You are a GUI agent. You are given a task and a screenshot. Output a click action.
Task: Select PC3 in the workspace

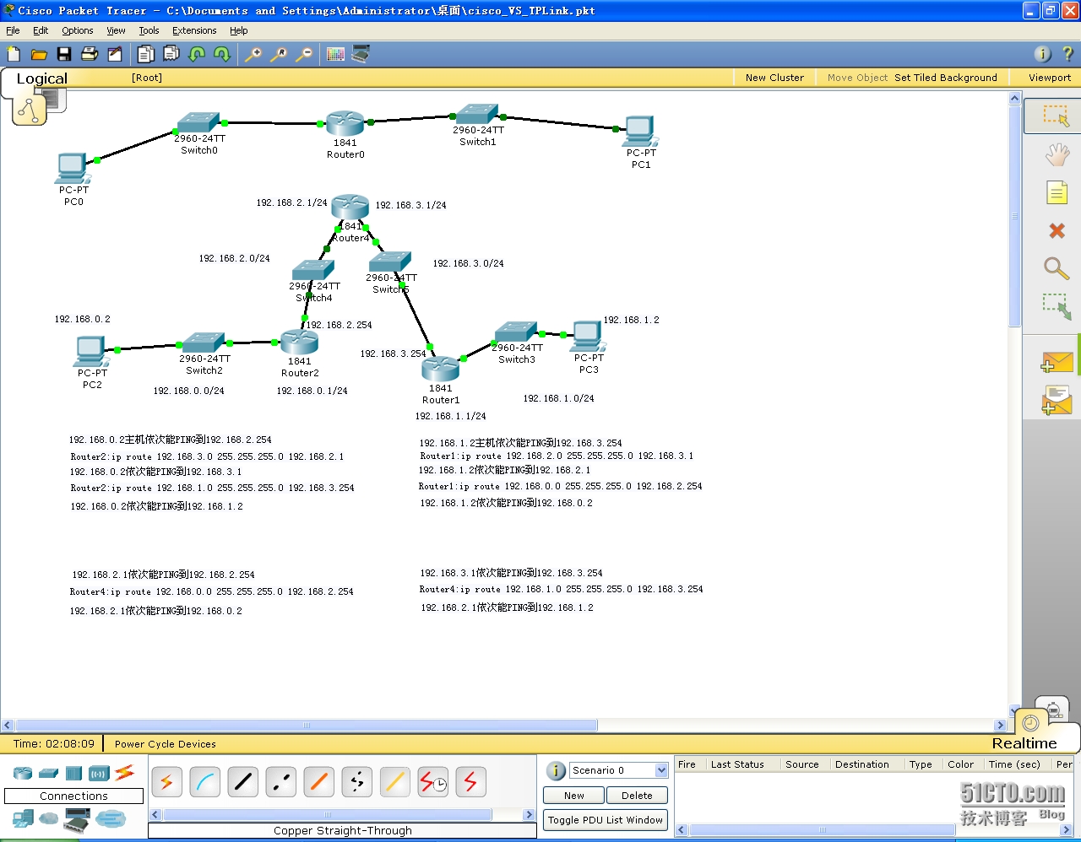pyautogui.click(x=588, y=337)
